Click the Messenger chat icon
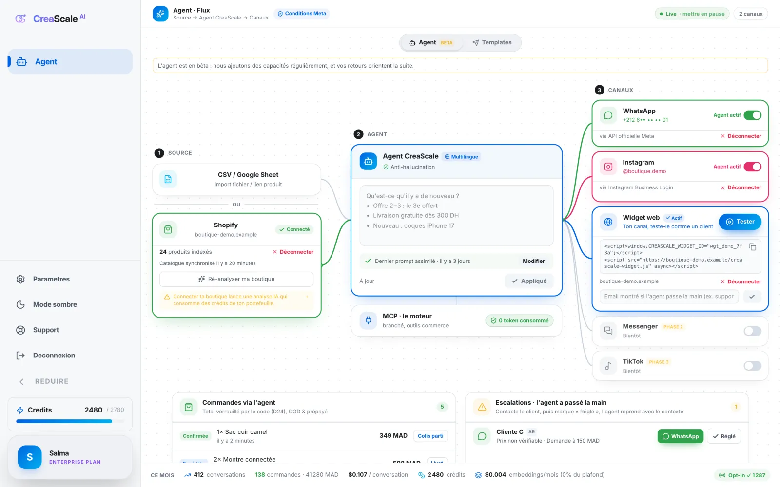 point(608,331)
